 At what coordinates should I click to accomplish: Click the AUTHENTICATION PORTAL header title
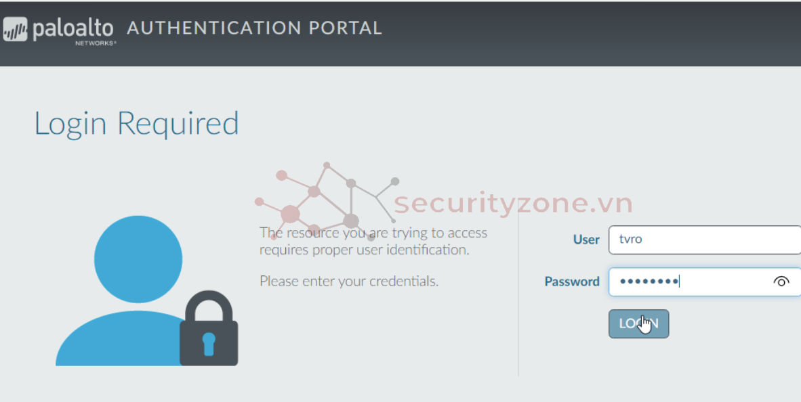tap(254, 28)
